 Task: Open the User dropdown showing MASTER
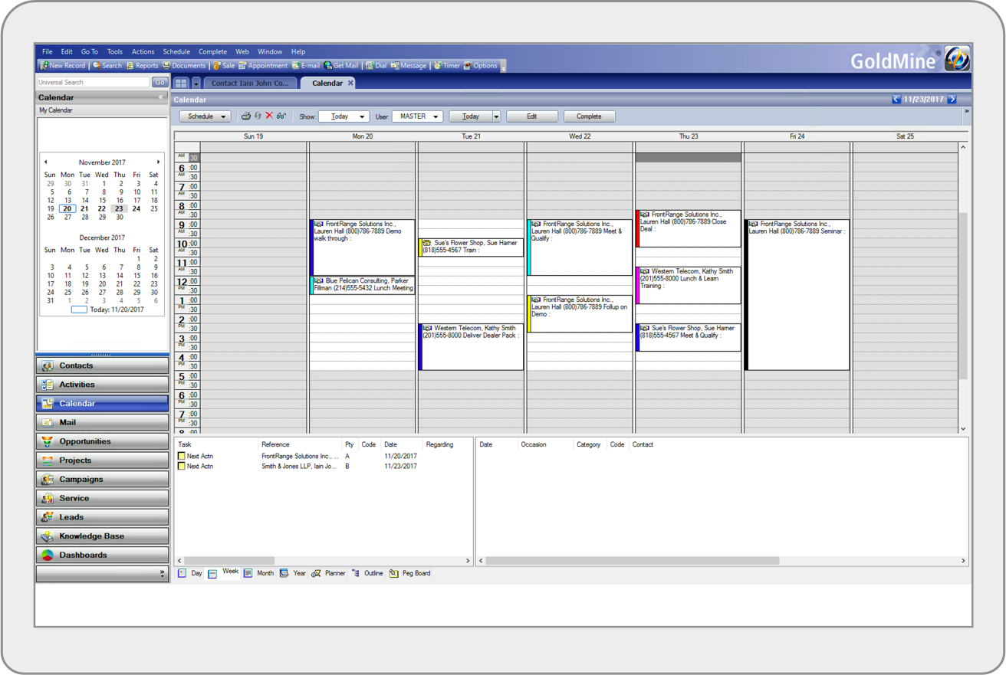(x=417, y=116)
